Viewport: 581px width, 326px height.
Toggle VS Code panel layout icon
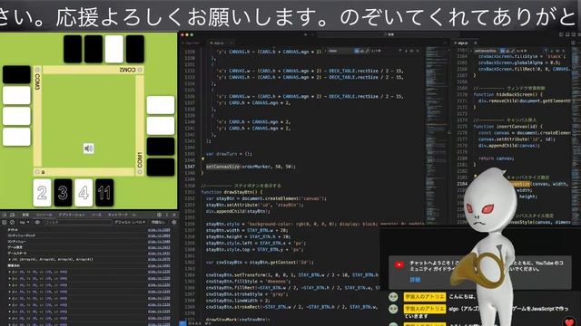tap(567, 34)
